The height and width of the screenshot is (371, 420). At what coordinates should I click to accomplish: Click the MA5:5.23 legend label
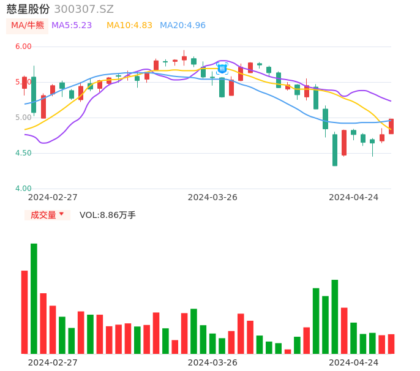point(72,25)
